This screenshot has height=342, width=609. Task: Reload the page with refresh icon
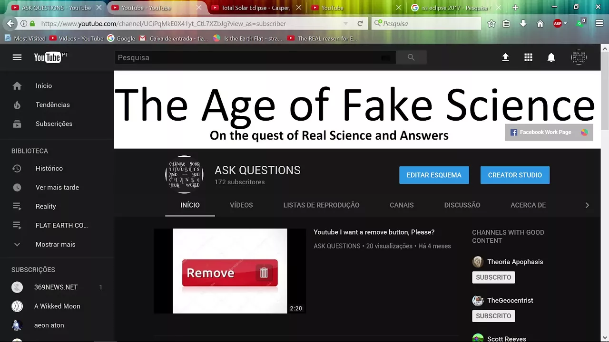(x=360, y=23)
